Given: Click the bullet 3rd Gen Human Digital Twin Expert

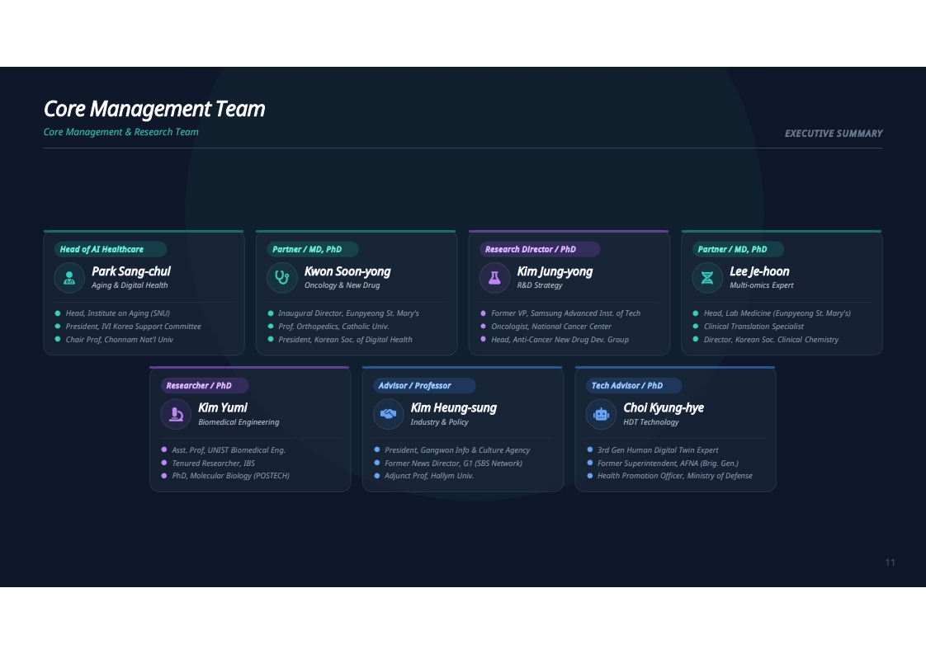Looking at the screenshot, I should [657, 449].
